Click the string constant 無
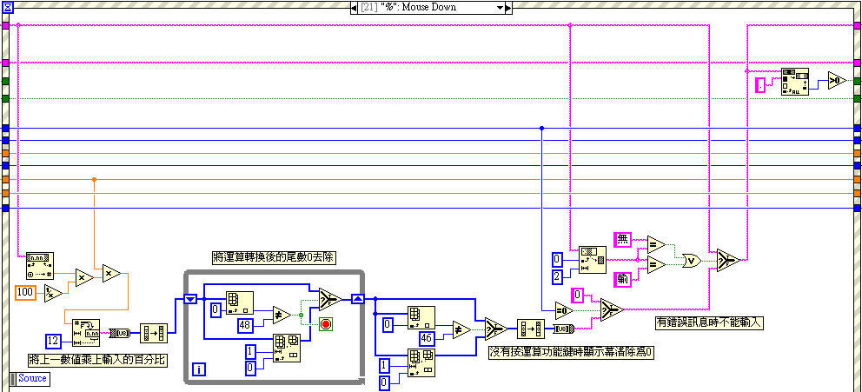Screen dimensions: 862x392 click(623, 239)
